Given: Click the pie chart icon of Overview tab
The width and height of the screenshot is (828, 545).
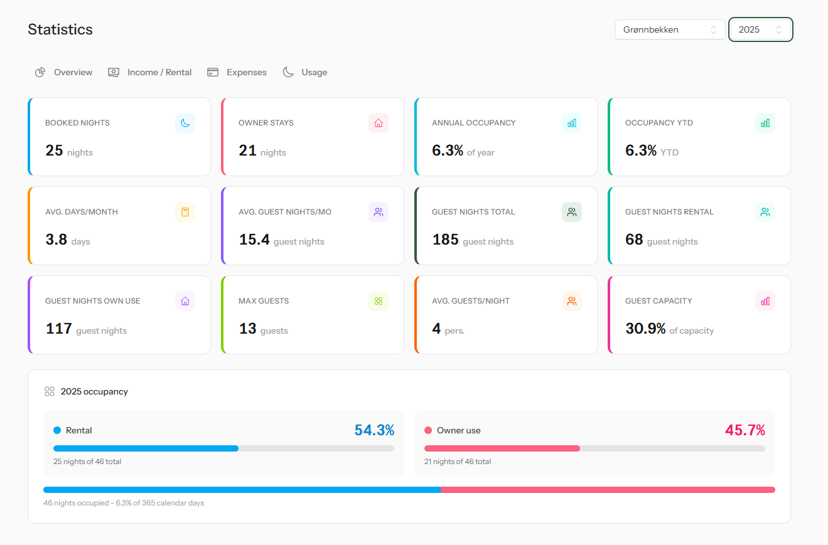Looking at the screenshot, I should (40, 72).
